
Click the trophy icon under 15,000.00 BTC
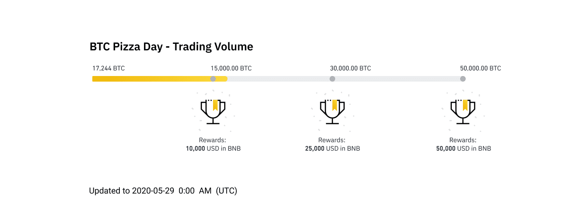(213, 111)
